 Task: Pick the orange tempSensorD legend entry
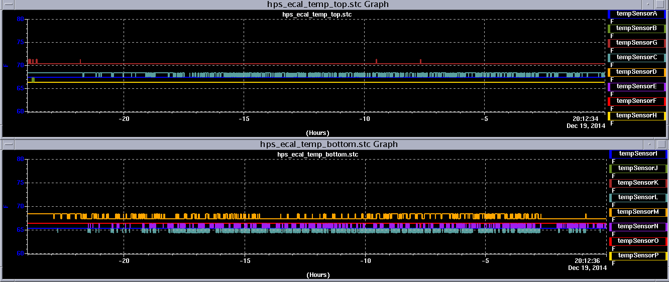[636, 72]
